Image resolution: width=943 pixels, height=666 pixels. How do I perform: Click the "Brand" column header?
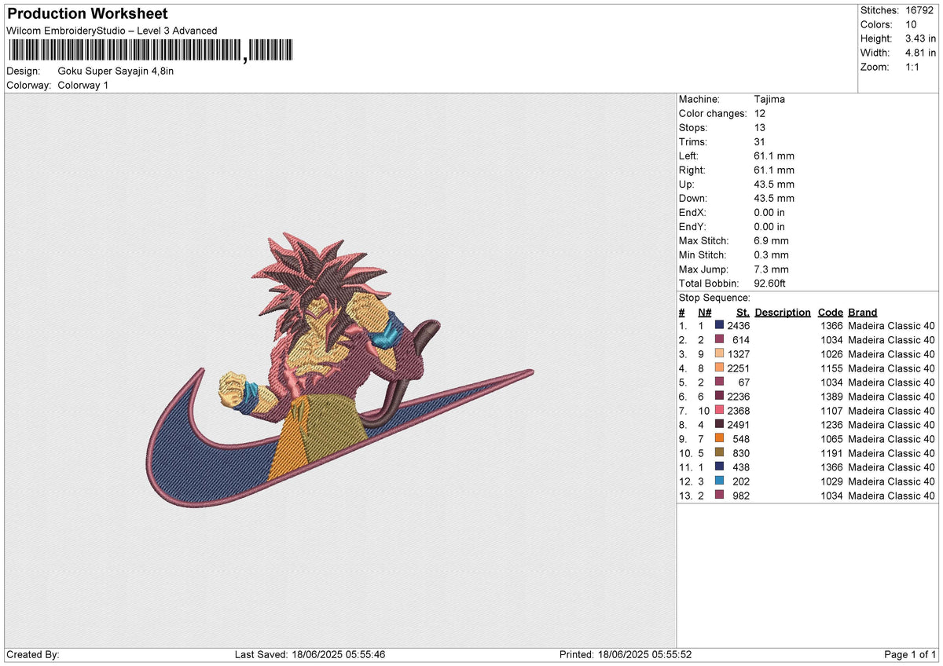[x=863, y=312]
